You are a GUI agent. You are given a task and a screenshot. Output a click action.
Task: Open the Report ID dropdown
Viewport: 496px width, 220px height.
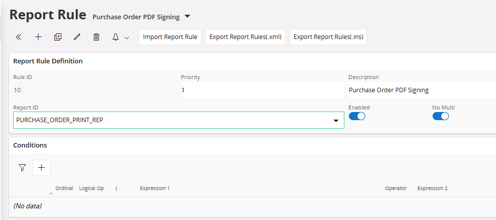(x=335, y=121)
